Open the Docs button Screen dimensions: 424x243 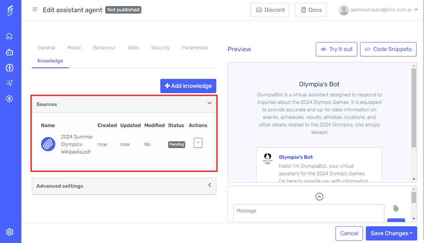click(x=311, y=10)
